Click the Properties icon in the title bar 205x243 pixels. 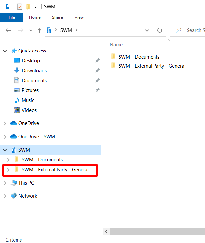20,7
